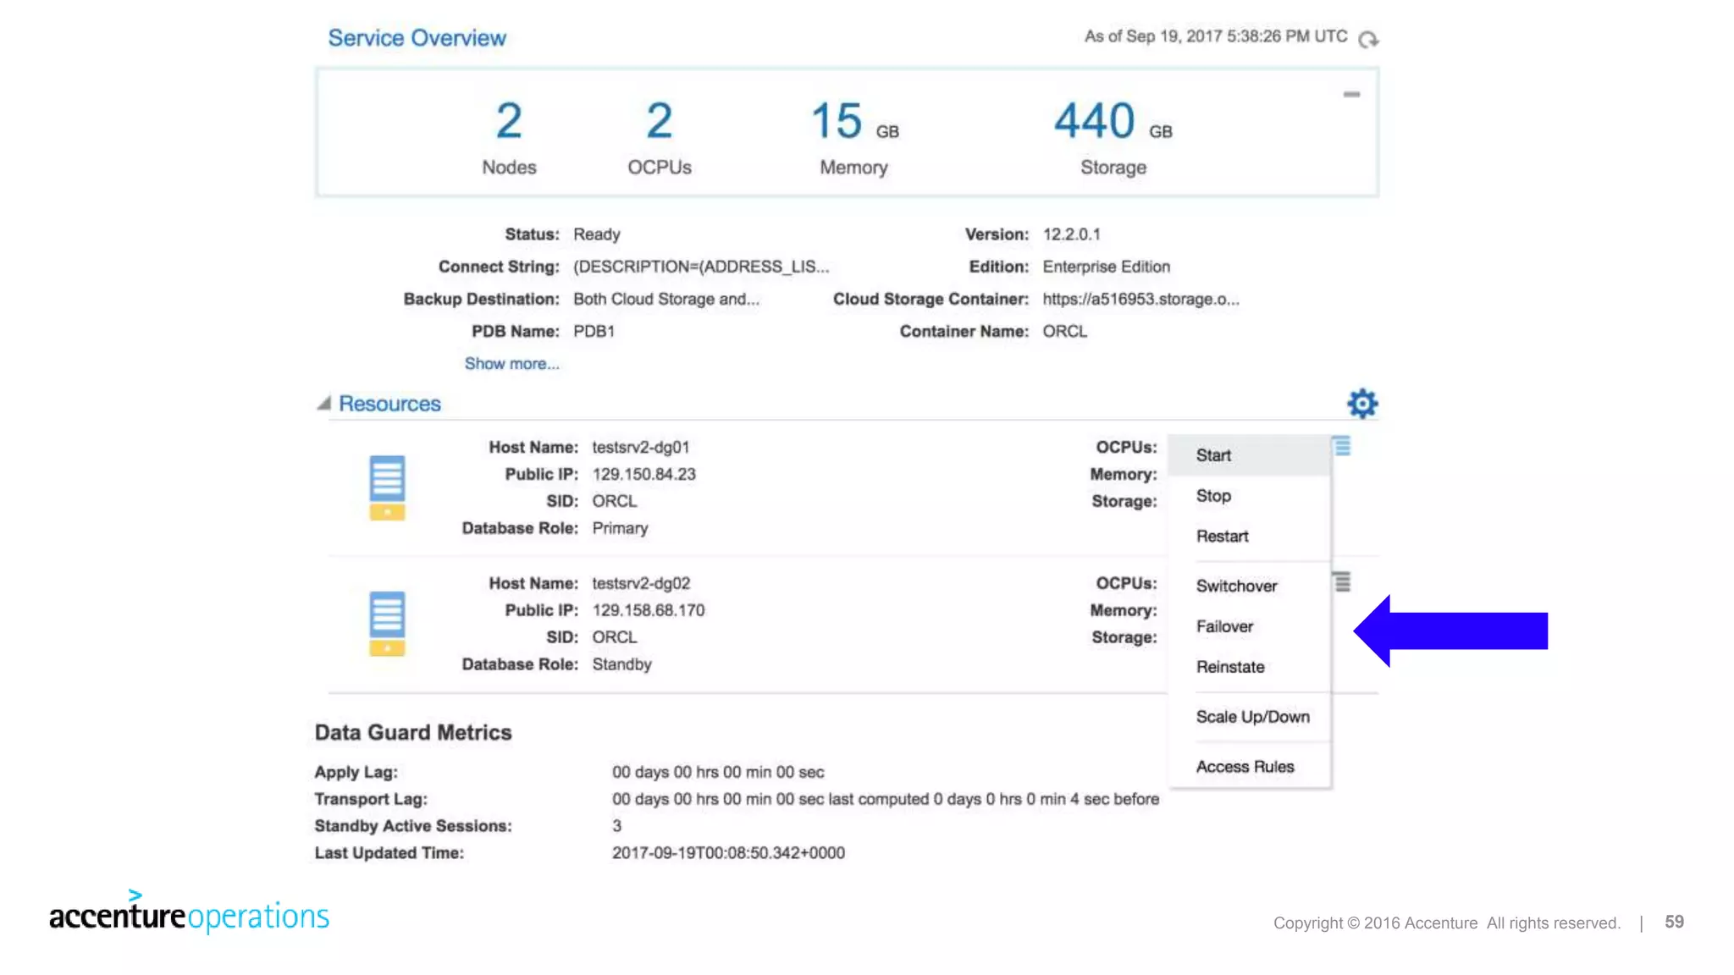Viewport: 1734px width, 975px height.
Task: Choose Stop in the context menu
Action: (x=1213, y=496)
